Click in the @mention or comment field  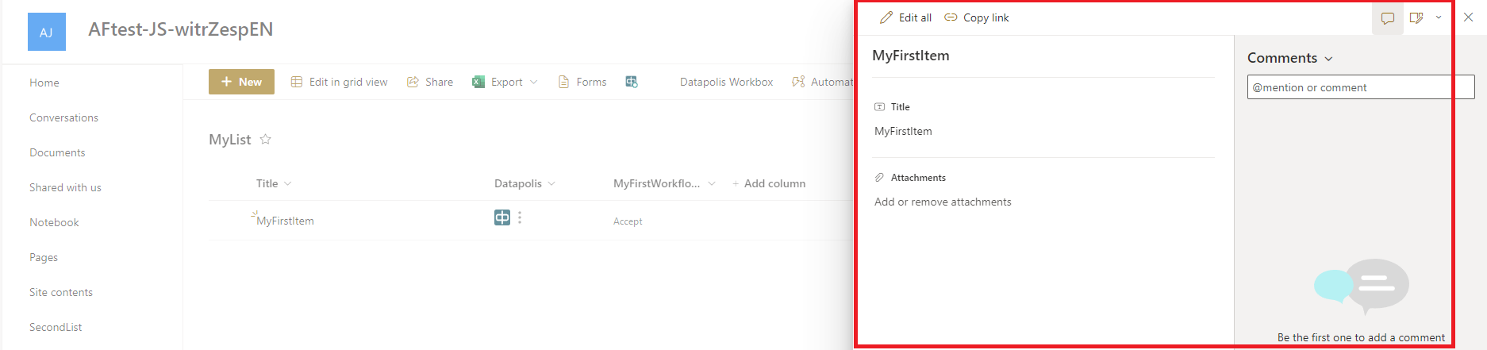click(1349, 87)
